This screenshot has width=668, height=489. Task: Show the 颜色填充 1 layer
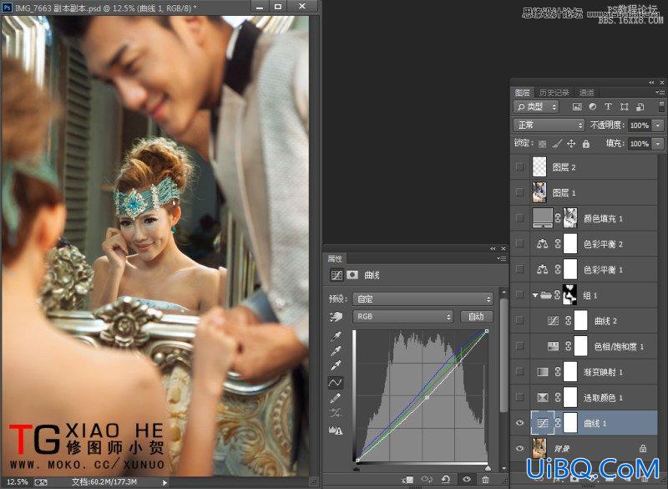click(519, 218)
